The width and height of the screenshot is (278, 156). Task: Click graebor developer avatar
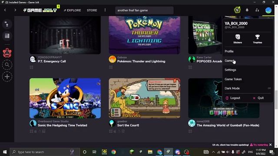112,123
